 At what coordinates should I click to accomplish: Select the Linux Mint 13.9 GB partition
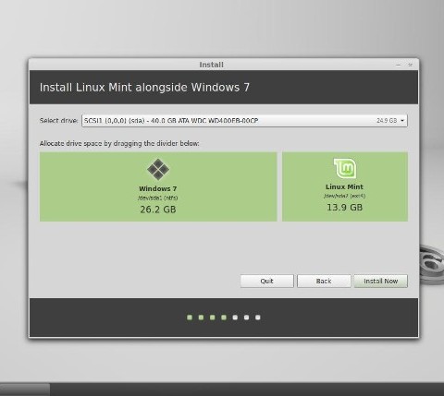point(345,186)
